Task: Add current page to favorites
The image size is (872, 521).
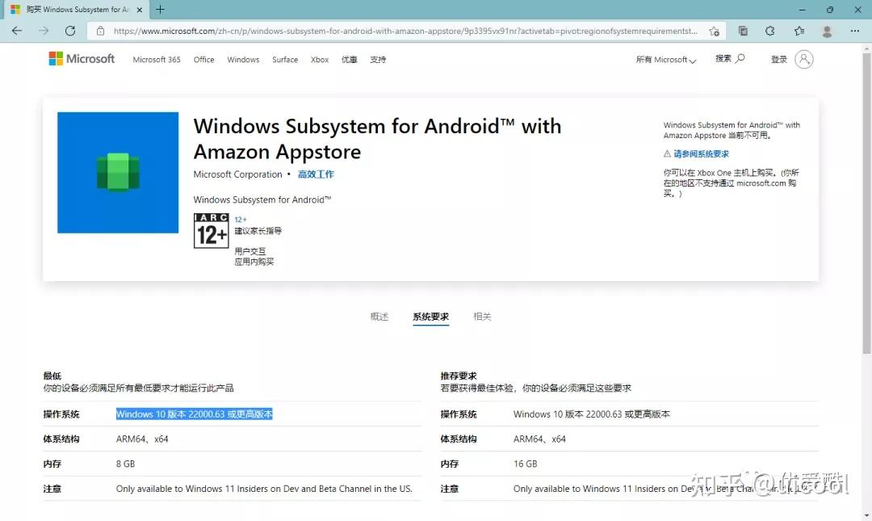Action: tap(715, 31)
